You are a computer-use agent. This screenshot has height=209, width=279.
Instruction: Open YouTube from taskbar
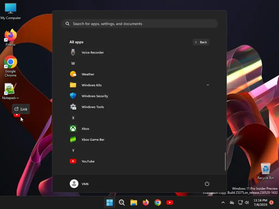[169, 202]
